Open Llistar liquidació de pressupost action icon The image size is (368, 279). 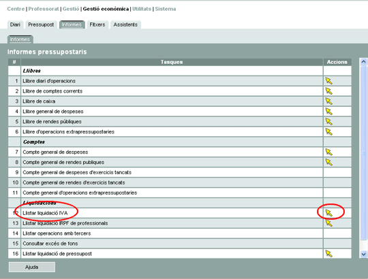[x=329, y=254]
